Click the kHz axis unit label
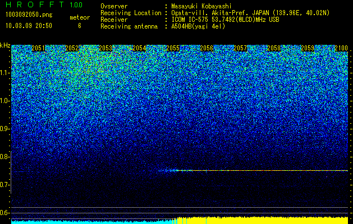 coord(5,45)
